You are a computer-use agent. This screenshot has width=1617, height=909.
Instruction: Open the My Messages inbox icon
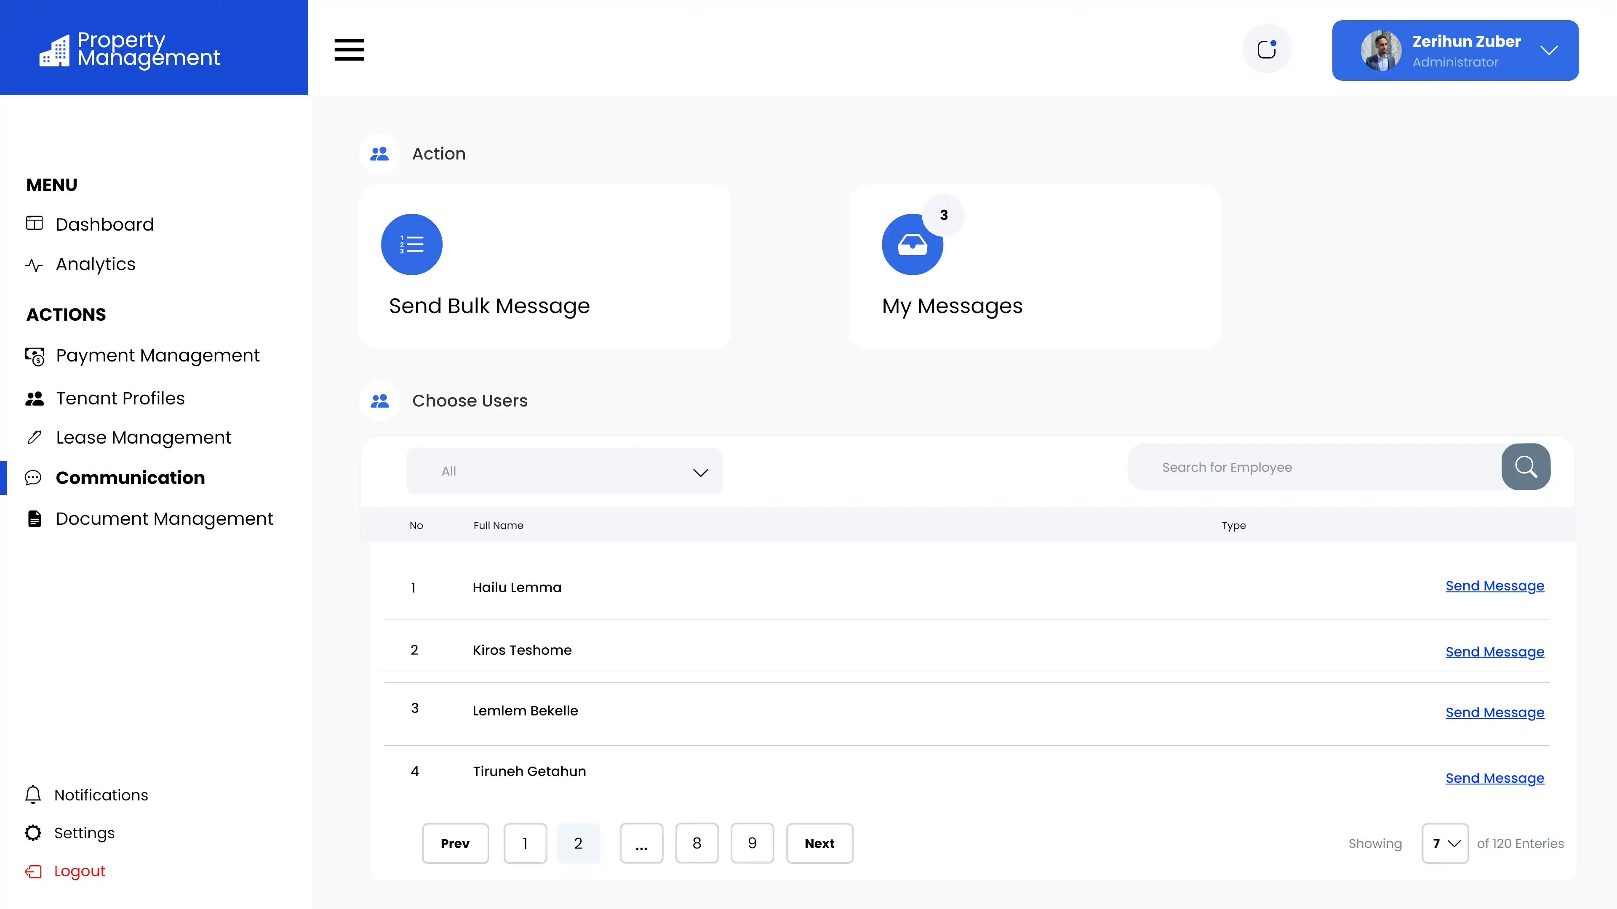pos(912,245)
